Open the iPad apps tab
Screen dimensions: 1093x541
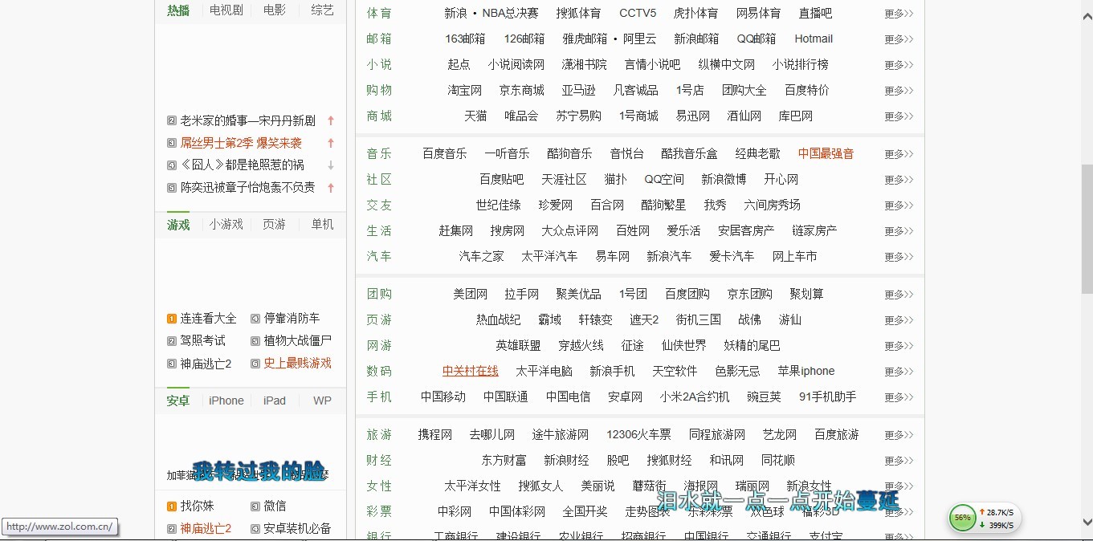(275, 401)
